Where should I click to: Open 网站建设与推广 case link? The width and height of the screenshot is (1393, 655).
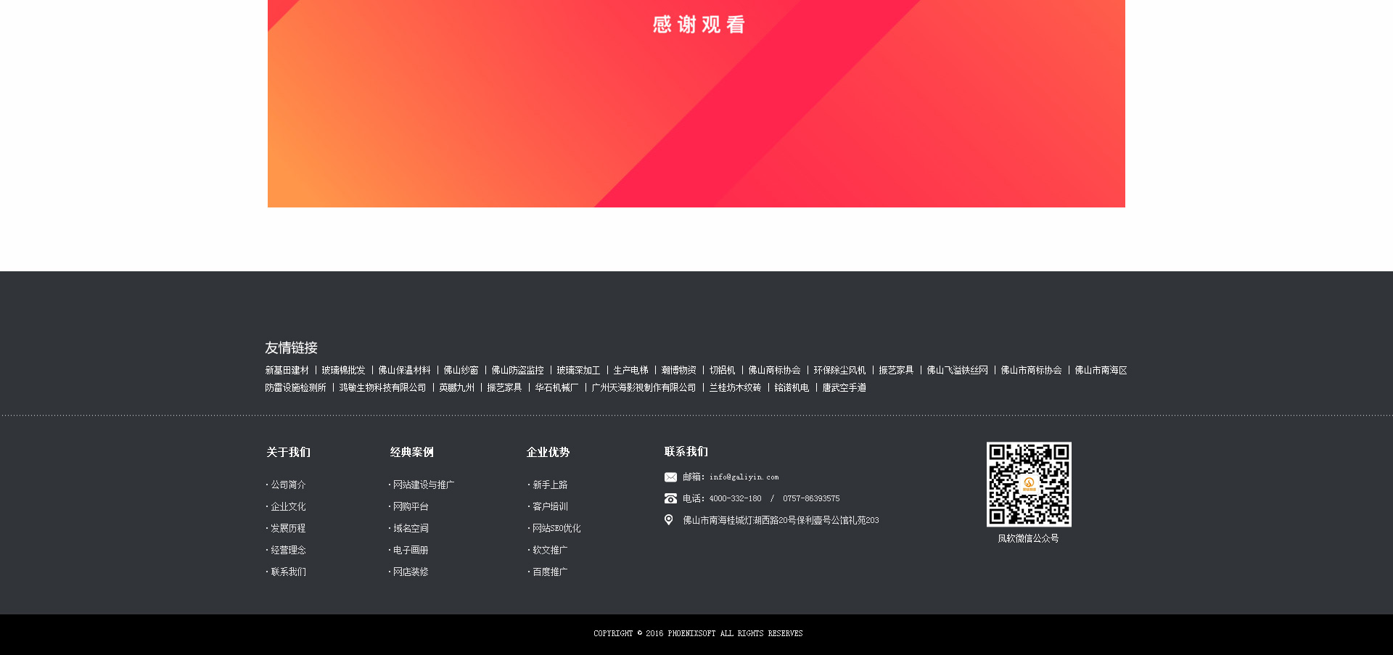423,485
